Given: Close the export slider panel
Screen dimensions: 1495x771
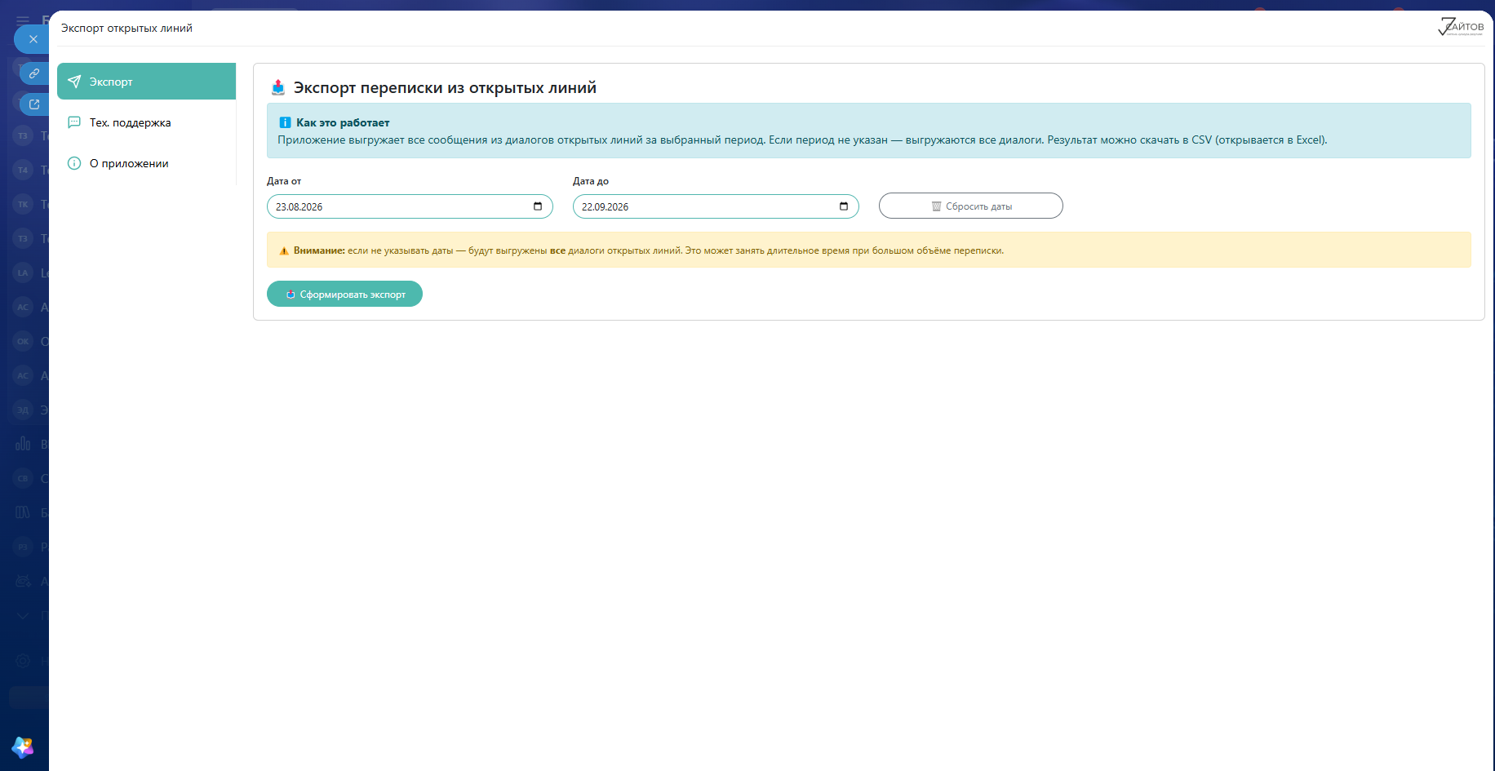Looking at the screenshot, I should [33, 39].
